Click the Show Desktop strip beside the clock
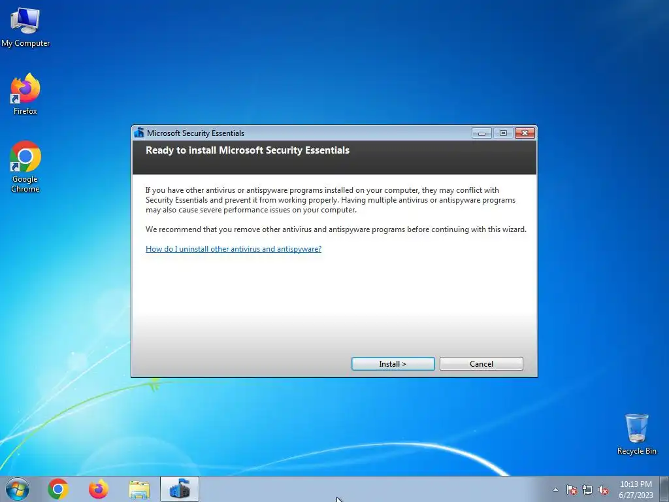The height and width of the screenshot is (502, 669). click(x=665, y=489)
